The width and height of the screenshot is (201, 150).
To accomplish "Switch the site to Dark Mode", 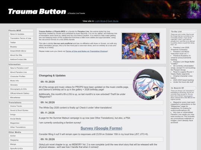I will tap(113, 21).
